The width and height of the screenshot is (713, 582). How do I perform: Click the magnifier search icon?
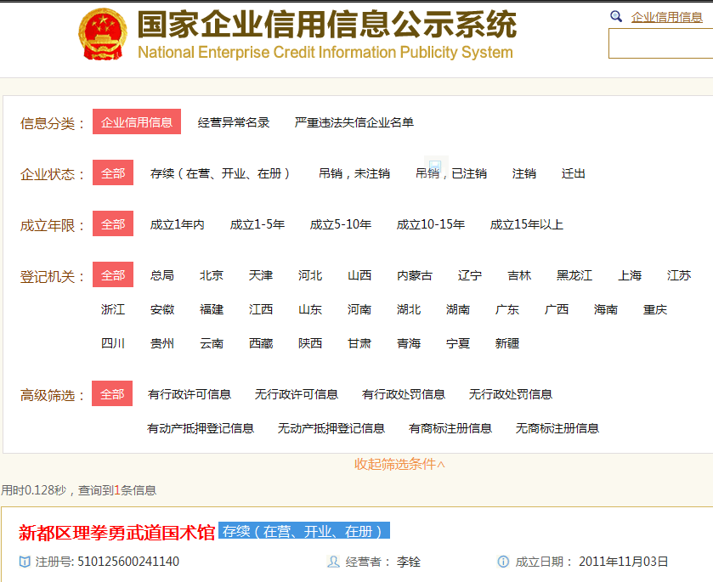[615, 16]
